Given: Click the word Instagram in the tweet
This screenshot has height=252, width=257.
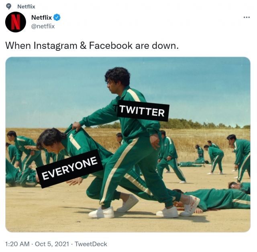Looking at the screenshot, I should 55,46.
